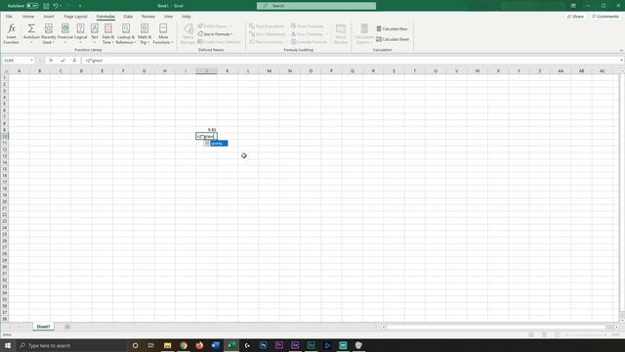
Task: Open Microsoft Word from the taskbar
Action: (215, 345)
